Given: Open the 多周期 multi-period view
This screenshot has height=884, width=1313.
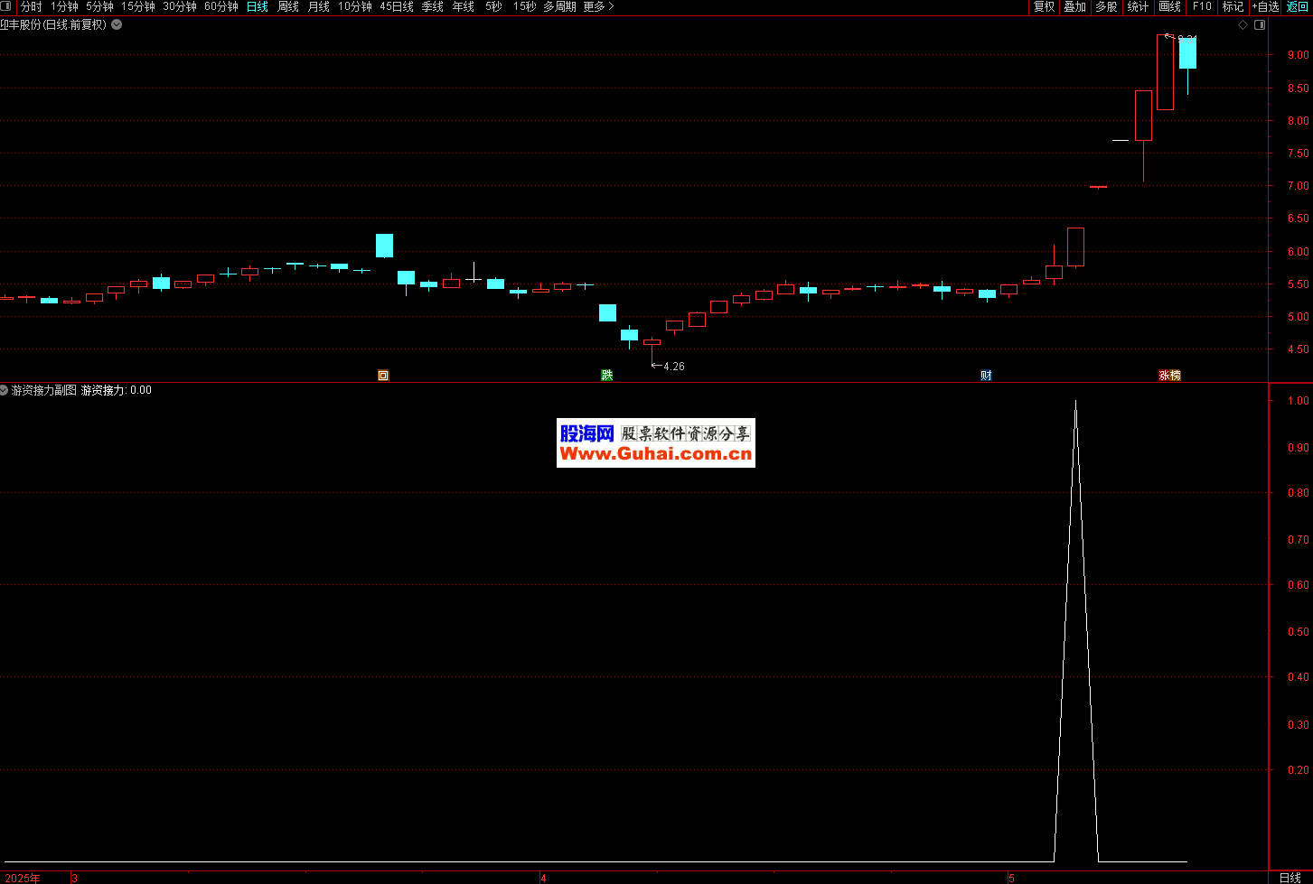Looking at the screenshot, I should [x=559, y=6].
